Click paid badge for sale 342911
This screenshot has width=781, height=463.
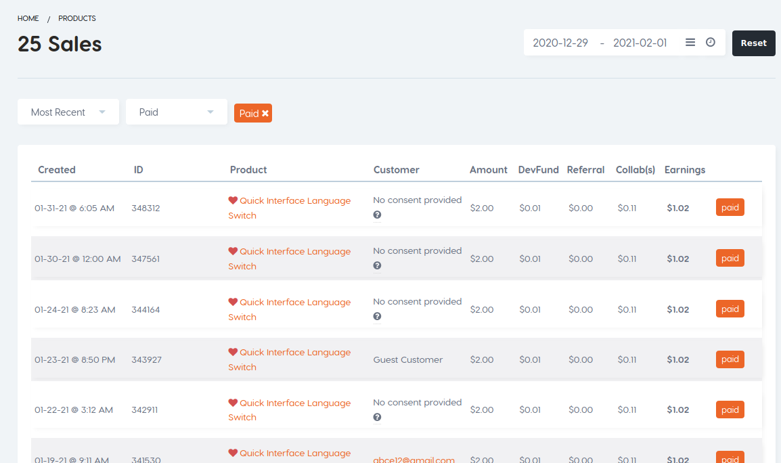(730, 410)
